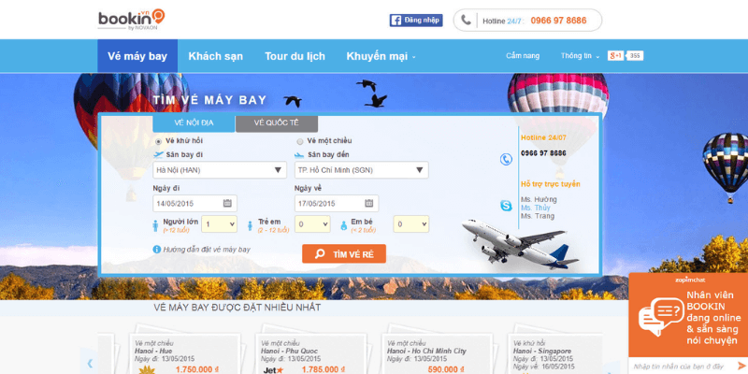This screenshot has height=374, width=748.
Task: Expand the Sân bay đi Hà Nội dropdown
Action: coord(220,170)
